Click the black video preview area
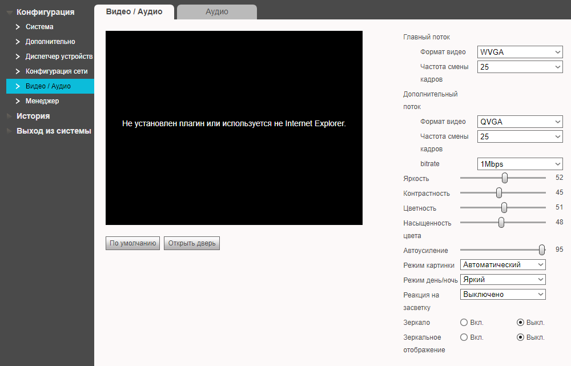The width and height of the screenshot is (571, 366). (234, 128)
